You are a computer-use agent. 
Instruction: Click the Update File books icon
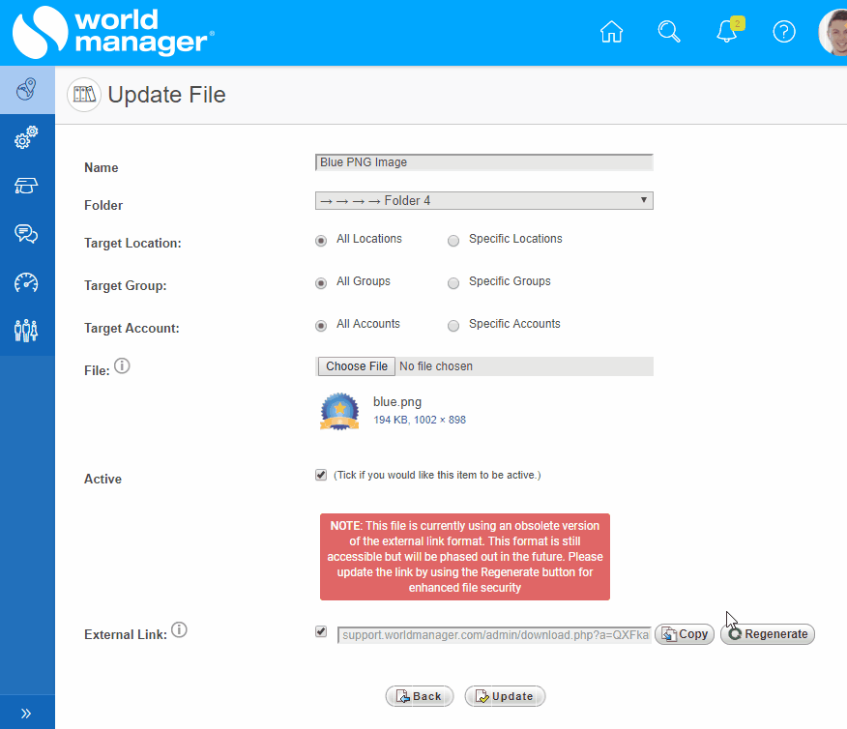pyautogui.click(x=84, y=95)
